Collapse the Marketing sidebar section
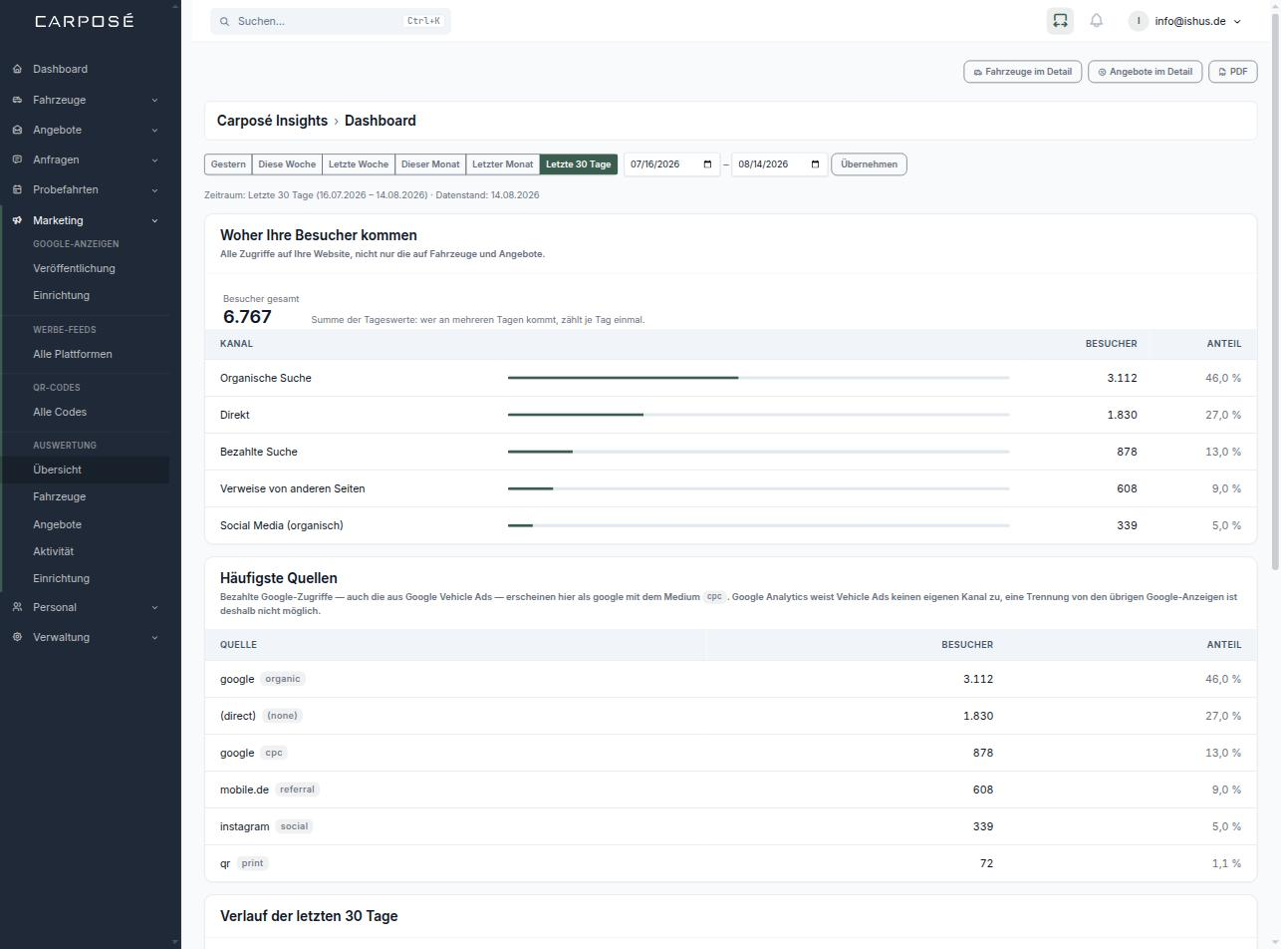This screenshot has width=1281, height=949. click(x=85, y=220)
